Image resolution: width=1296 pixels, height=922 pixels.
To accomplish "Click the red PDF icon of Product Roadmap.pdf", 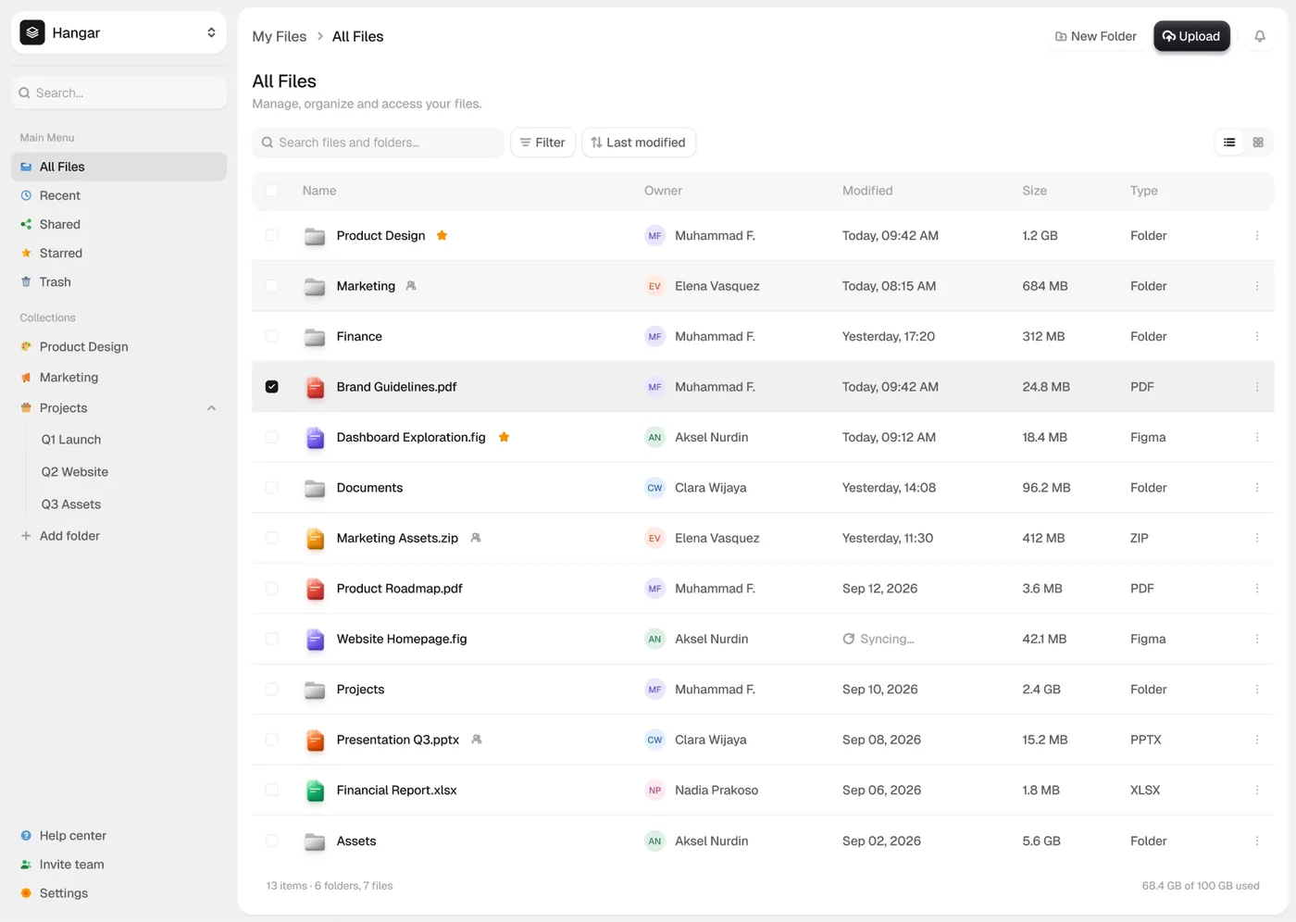I will [315, 589].
